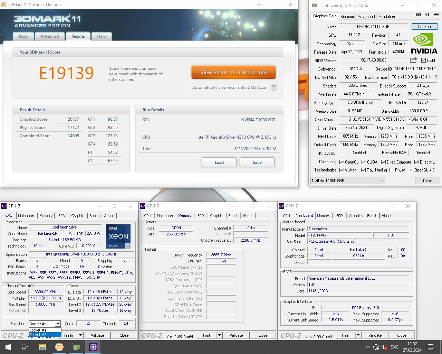Click the DRAM Frequency value 2666.7 MHz
The image size is (442, 354).
(x=221, y=255)
